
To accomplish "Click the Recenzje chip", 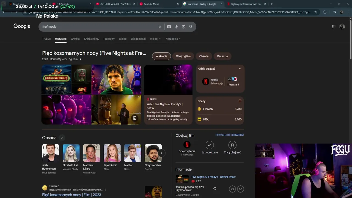I will [222, 56].
